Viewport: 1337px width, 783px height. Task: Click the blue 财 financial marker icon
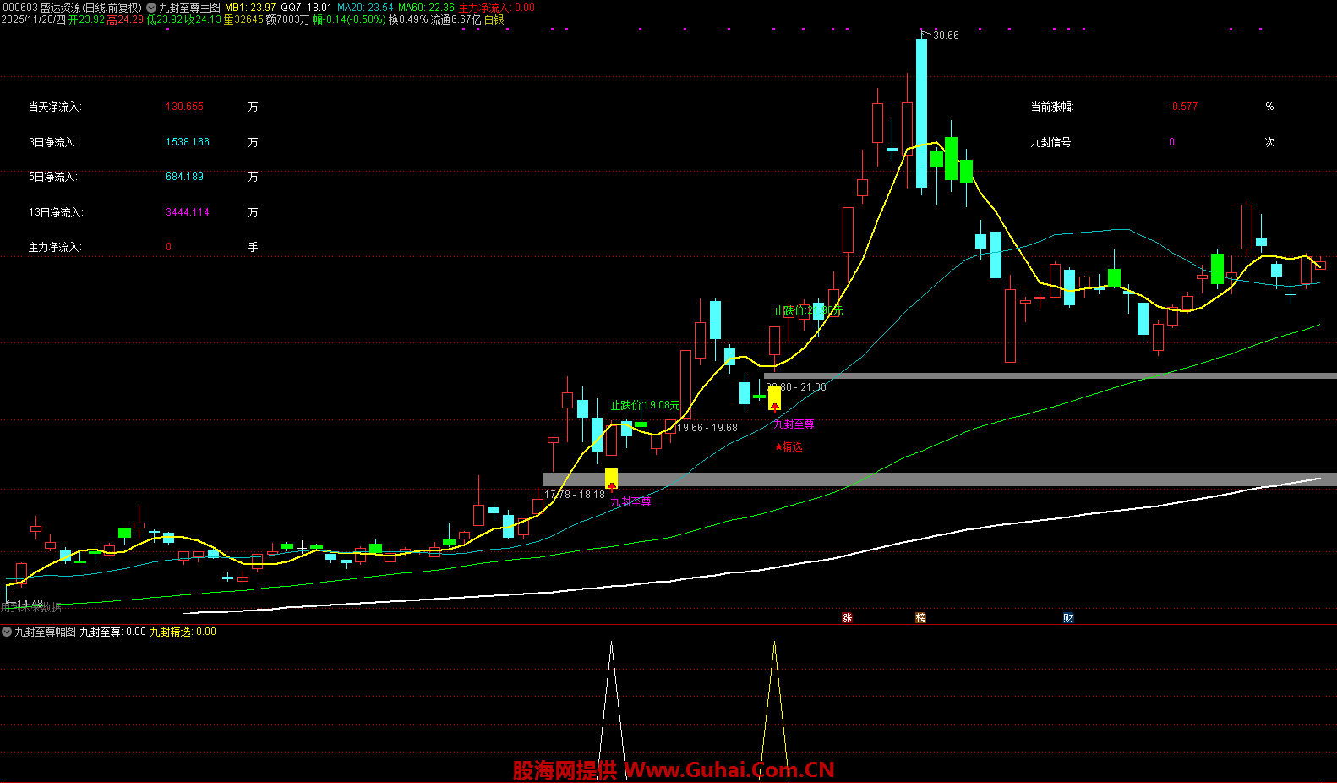point(1068,618)
